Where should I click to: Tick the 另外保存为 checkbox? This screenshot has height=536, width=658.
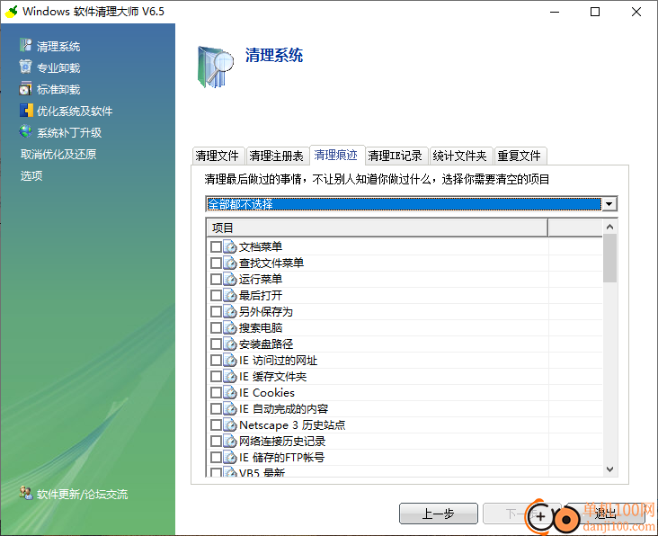[216, 312]
